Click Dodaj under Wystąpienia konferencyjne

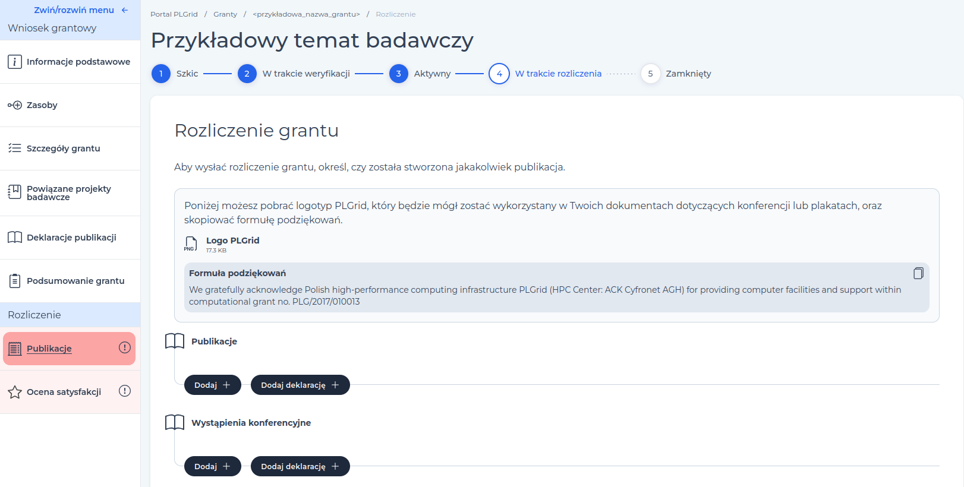point(213,466)
